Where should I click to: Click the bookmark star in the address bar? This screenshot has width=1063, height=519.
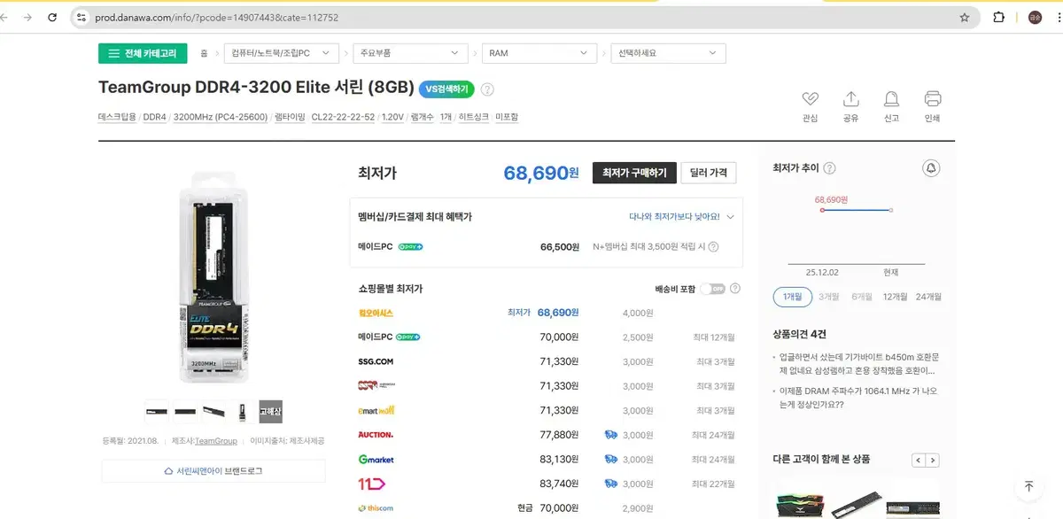pyautogui.click(x=966, y=17)
